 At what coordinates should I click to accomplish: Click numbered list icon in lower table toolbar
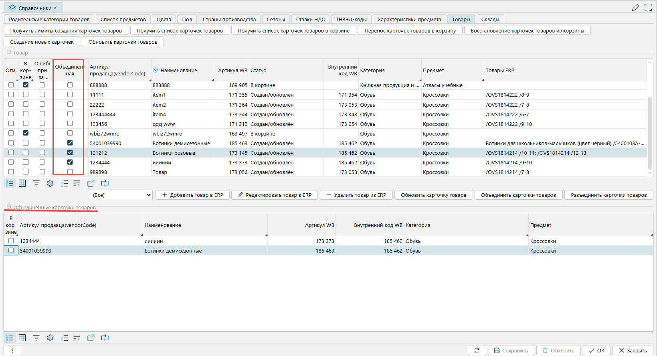pyautogui.click(x=65, y=338)
